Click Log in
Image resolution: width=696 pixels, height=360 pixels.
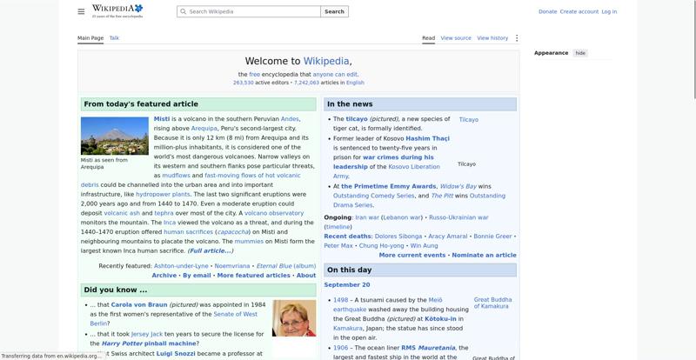(x=609, y=11)
